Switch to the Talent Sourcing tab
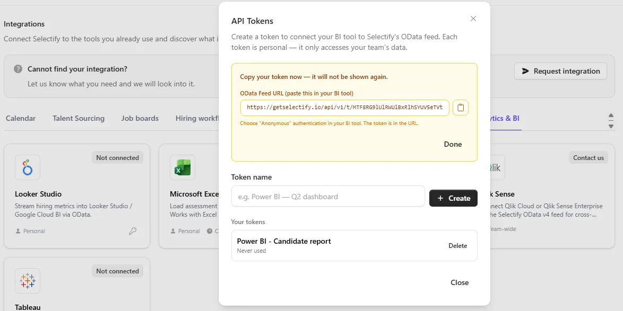 (79, 118)
